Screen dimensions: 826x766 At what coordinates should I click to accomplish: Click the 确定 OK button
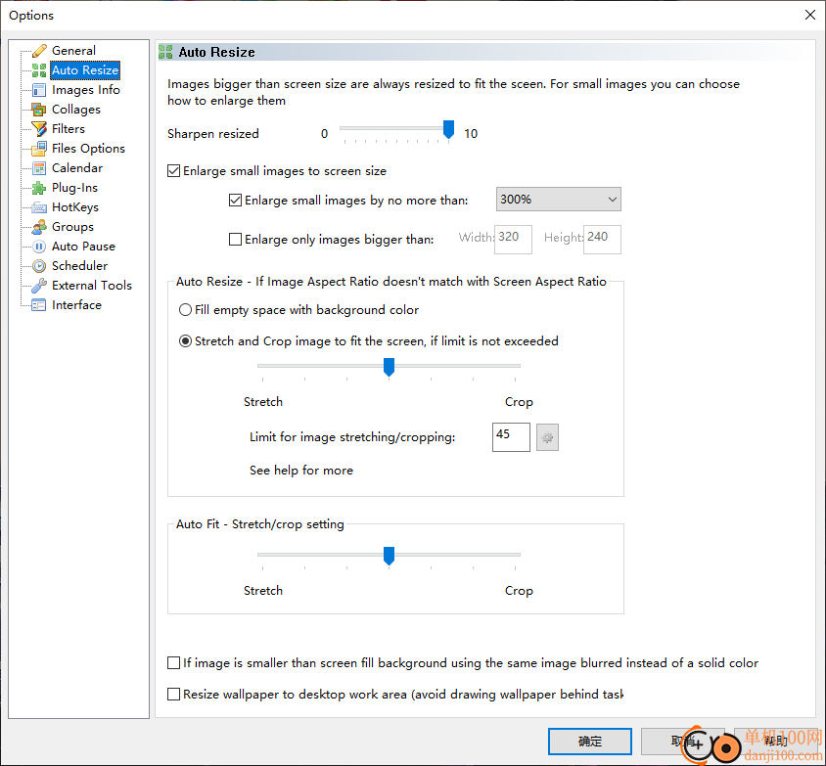(590, 742)
